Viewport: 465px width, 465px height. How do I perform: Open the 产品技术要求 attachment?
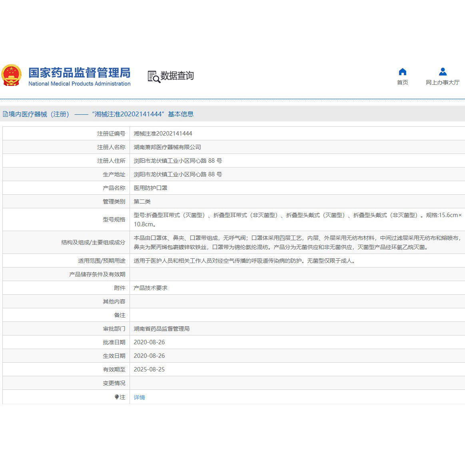[150, 287]
